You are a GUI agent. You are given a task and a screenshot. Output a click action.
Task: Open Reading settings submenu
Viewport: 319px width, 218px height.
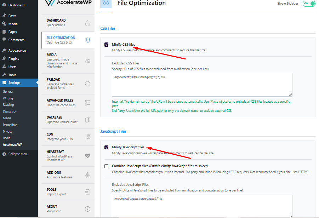coord(8,104)
